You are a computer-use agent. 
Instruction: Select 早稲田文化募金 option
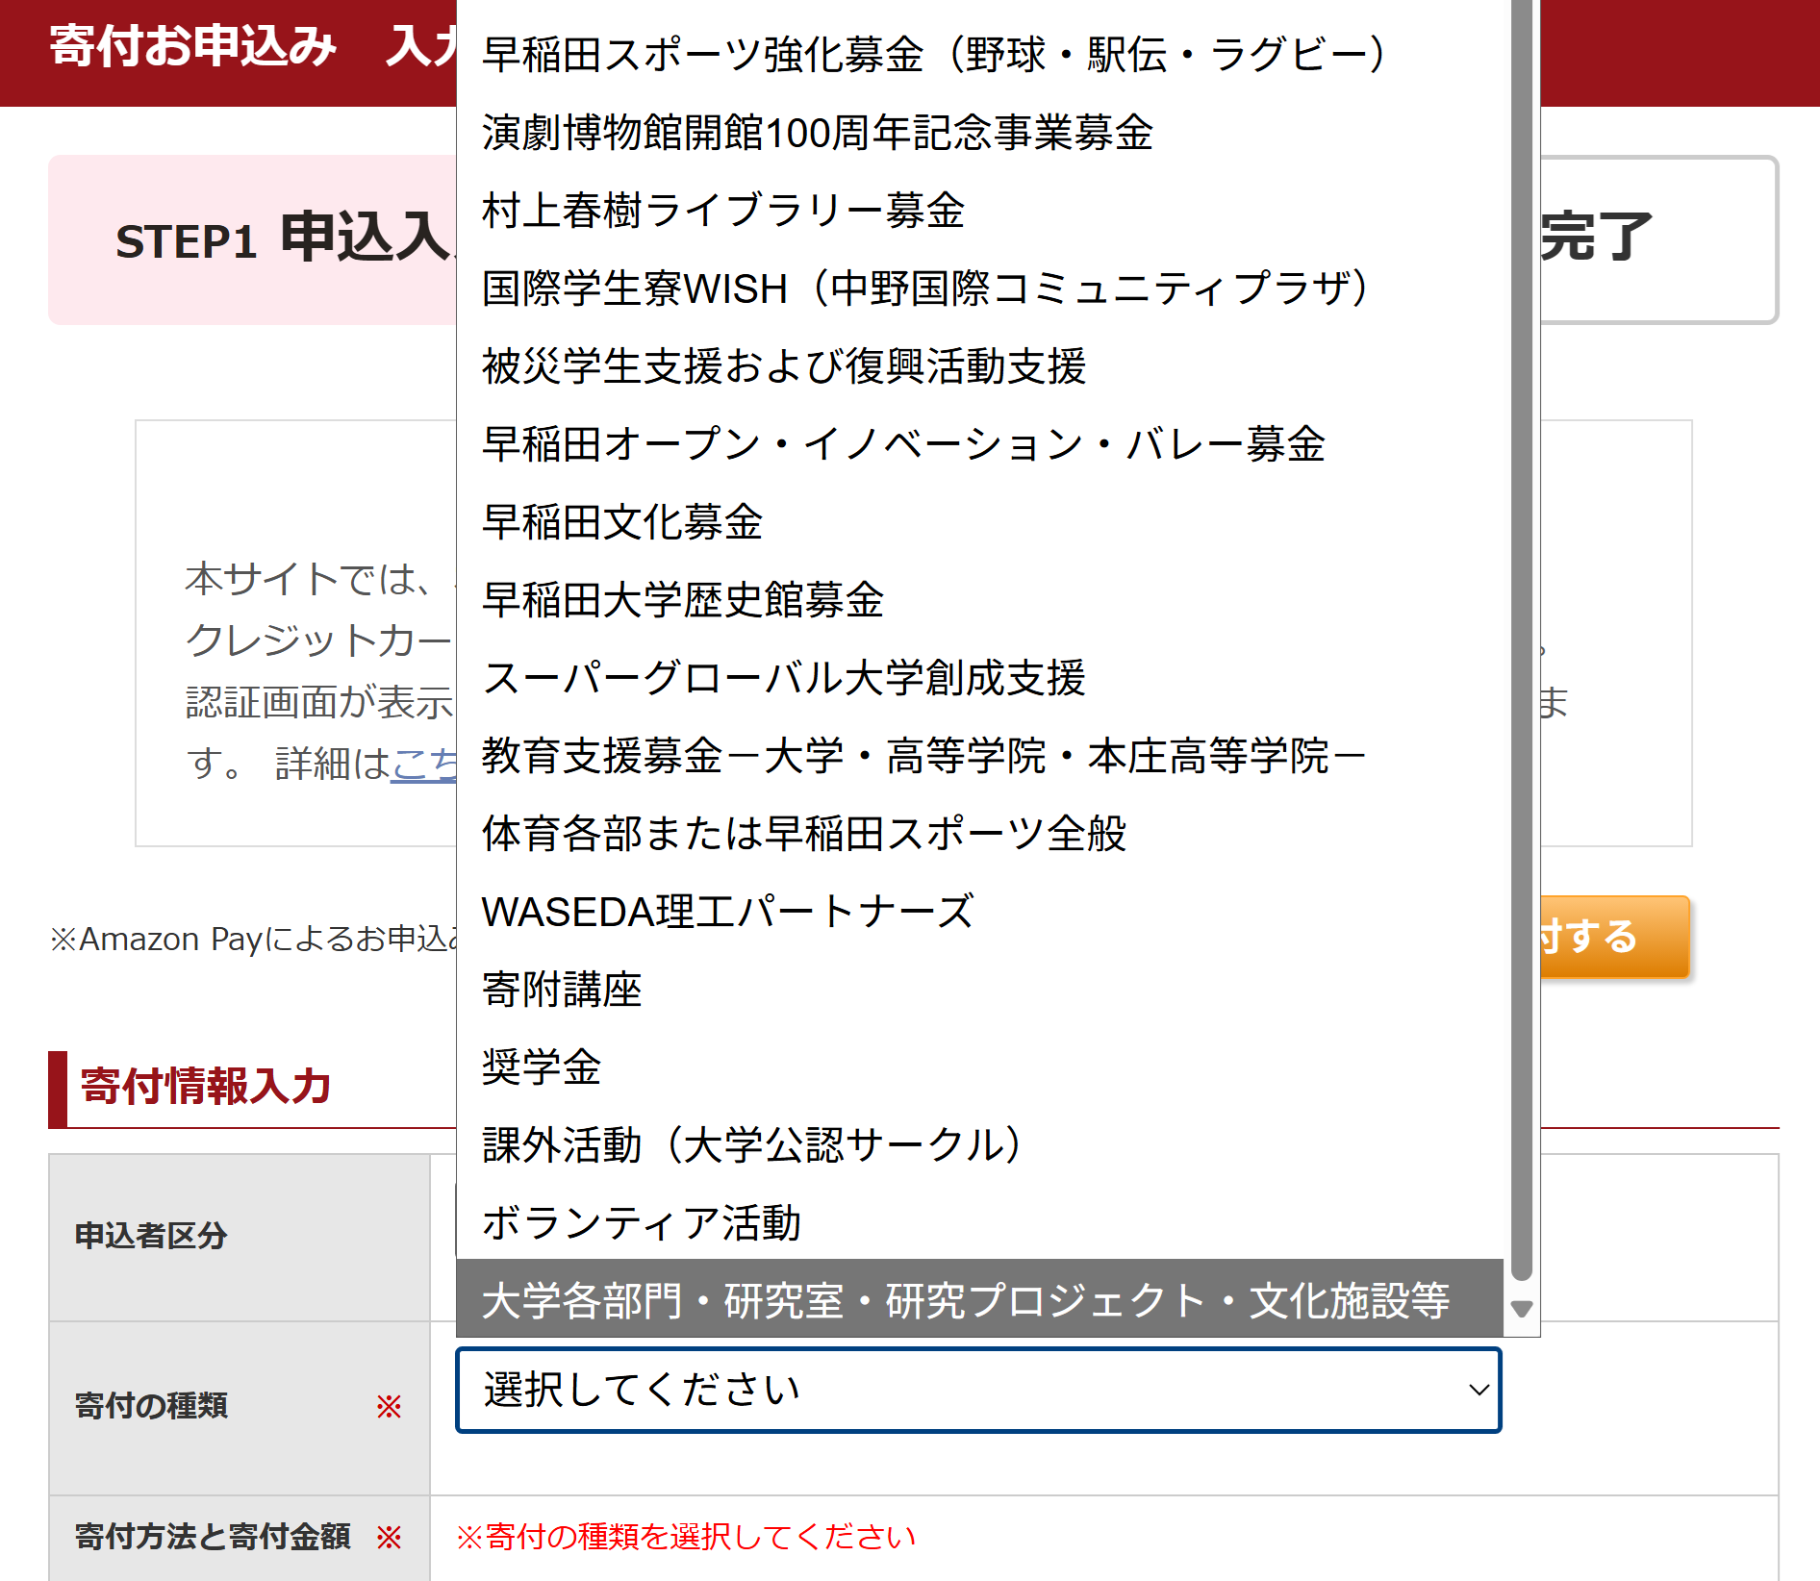(x=979, y=521)
